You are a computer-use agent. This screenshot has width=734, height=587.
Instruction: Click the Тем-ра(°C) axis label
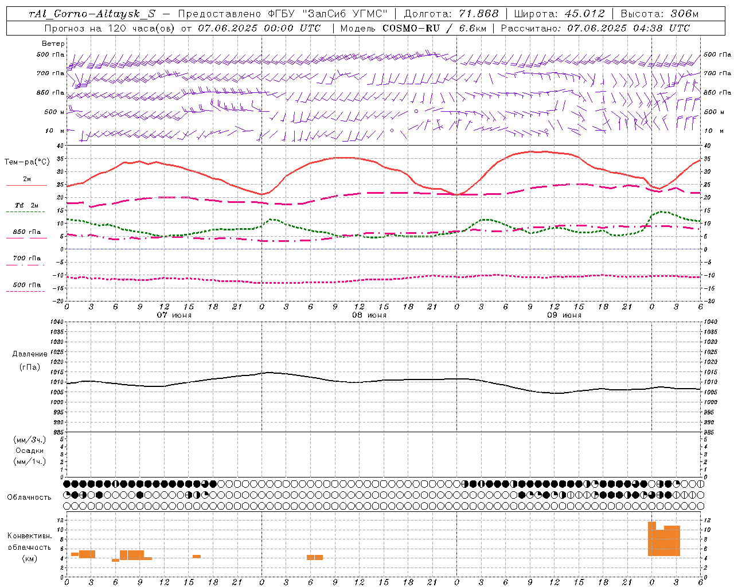[x=27, y=162]
